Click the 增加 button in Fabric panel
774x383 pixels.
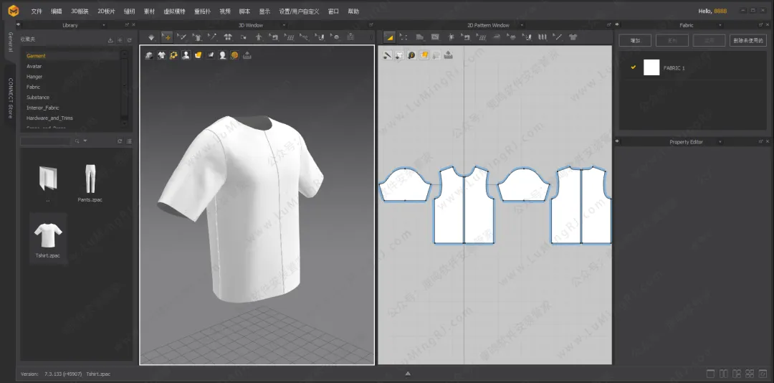click(634, 41)
